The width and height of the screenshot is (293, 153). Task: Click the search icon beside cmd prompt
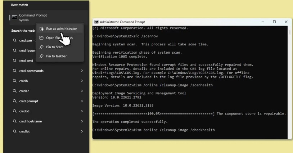coord(14,101)
